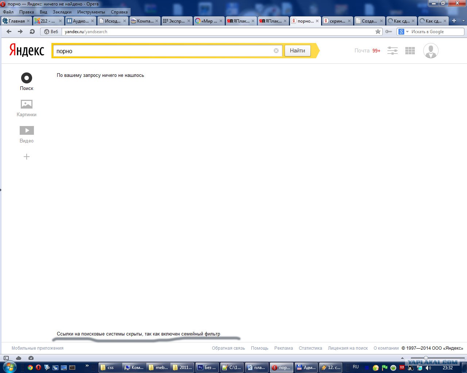The height and width of the screenshot is (373, 467).
Task: Bookmark the page with the star icon
Action: (378, 32)
